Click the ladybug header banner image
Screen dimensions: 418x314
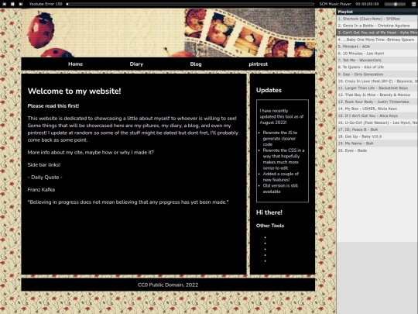pyautogui.click(x=168, y=33)
